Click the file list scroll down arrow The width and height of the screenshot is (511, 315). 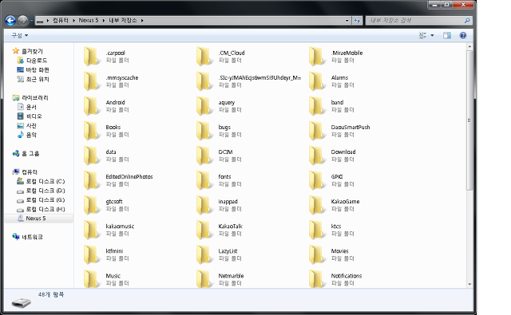point(469,284)
